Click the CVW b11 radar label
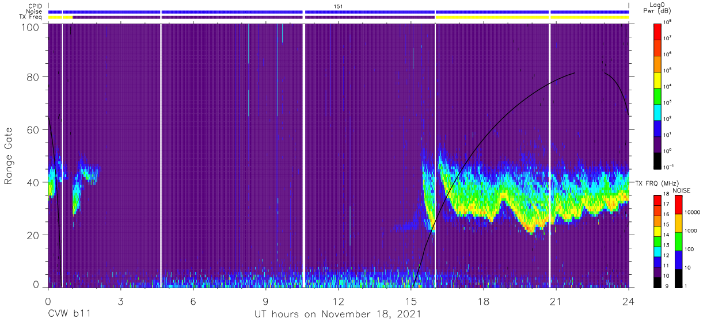This screenshot has width=707, height=326. (69, 314)
